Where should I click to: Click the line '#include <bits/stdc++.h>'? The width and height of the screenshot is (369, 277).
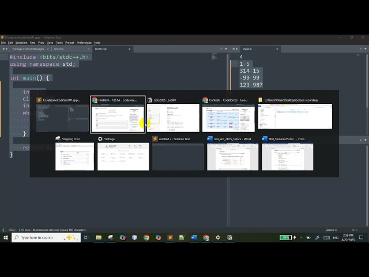pos(49,57)
